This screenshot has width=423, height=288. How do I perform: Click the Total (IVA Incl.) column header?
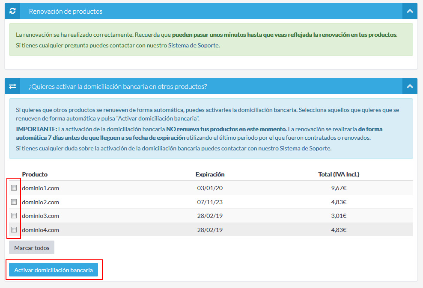tap(338, 174)
